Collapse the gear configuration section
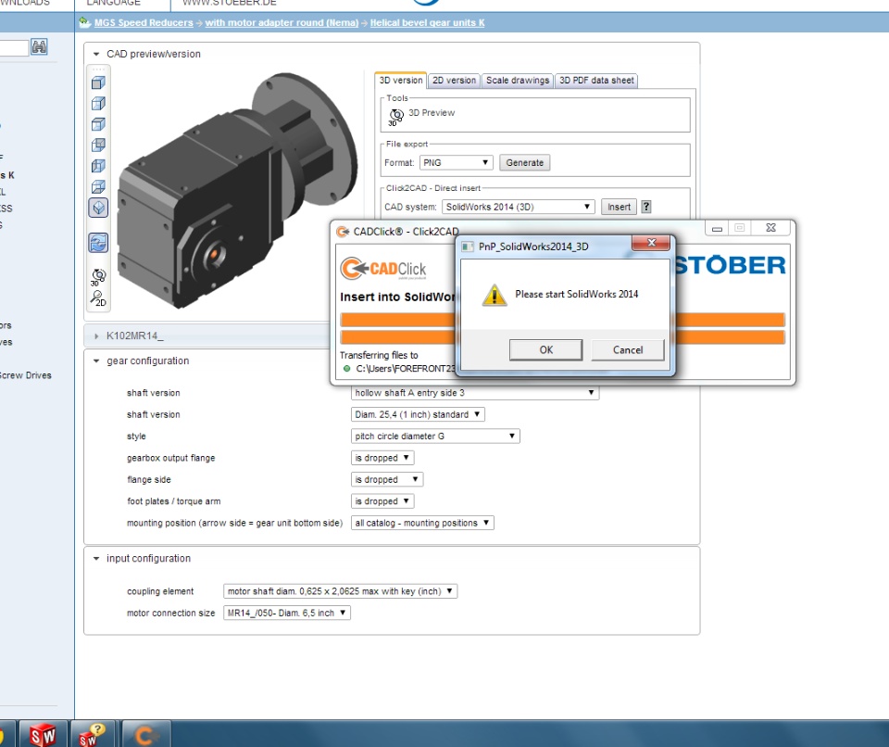The image size is (889, 747). point(95,361)
